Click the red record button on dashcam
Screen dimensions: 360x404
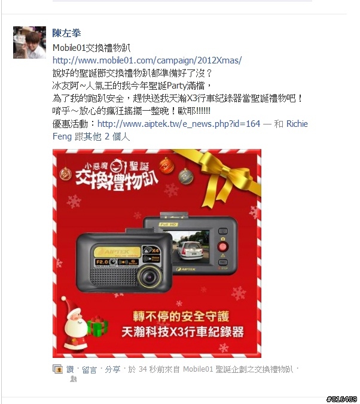[222, 247]
